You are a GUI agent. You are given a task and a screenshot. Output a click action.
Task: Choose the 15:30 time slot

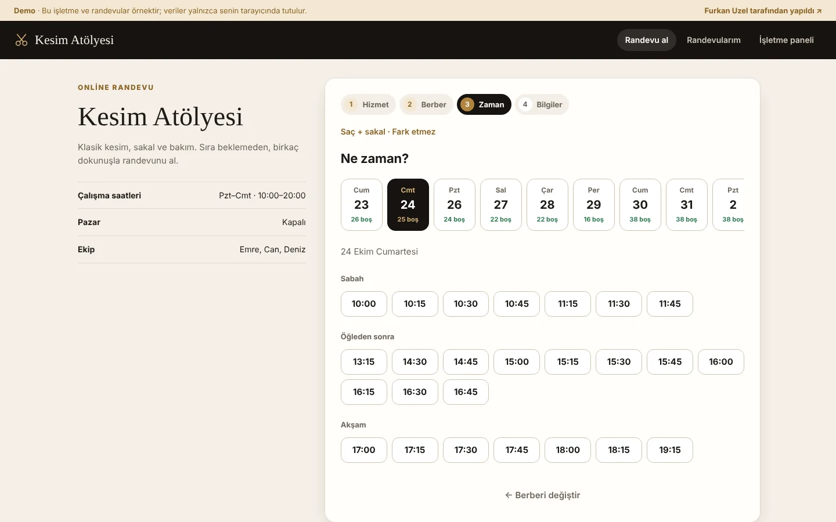pos(619,362)
